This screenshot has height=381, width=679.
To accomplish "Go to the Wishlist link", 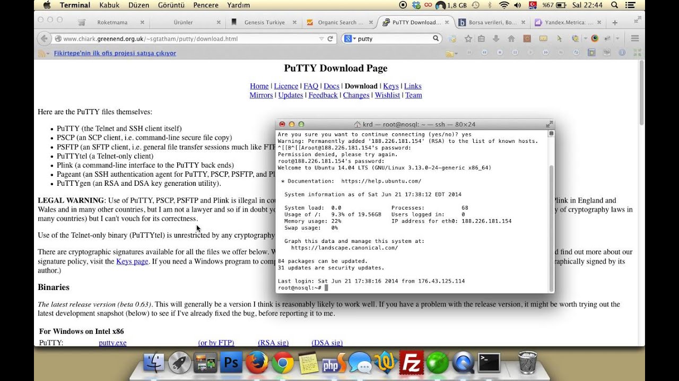I will (x=387, y=95).
